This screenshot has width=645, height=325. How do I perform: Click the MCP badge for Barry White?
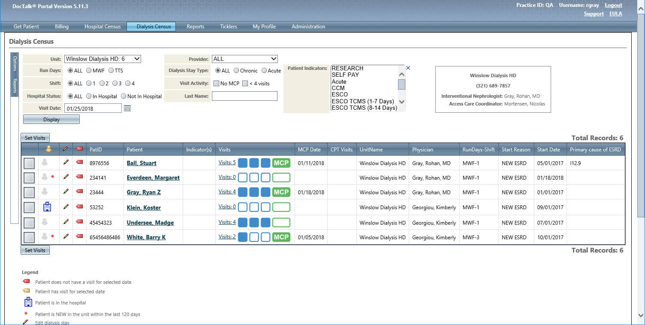281,237
